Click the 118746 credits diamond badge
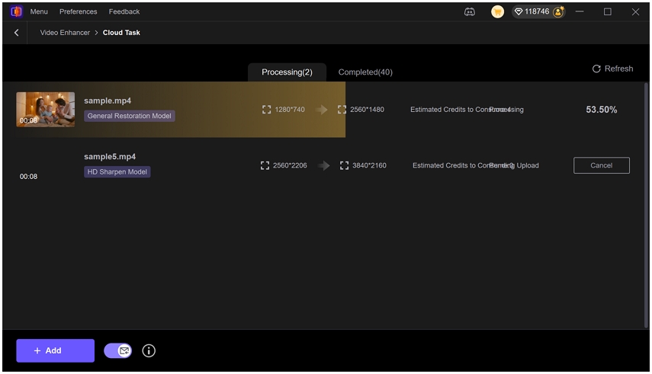 [532, 11]
